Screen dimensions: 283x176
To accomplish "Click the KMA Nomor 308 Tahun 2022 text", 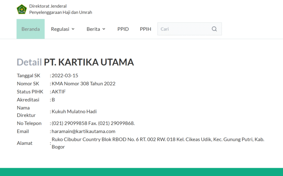I will pyautogui.click(x=83, y=84).
